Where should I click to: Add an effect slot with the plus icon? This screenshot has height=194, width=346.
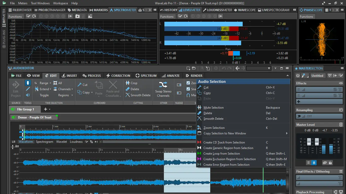point(299,102)
